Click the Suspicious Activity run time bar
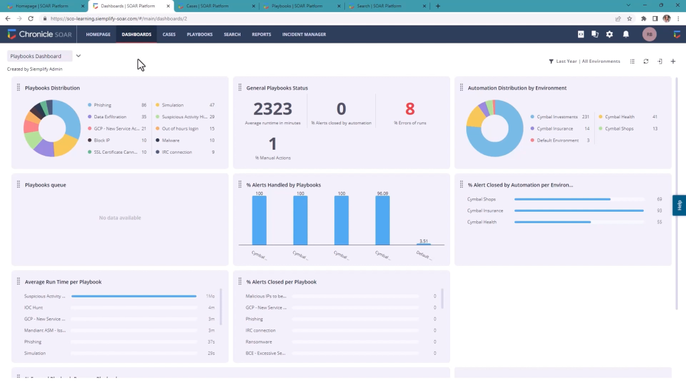Screen dimensions: 686x385 coord(134,296)
